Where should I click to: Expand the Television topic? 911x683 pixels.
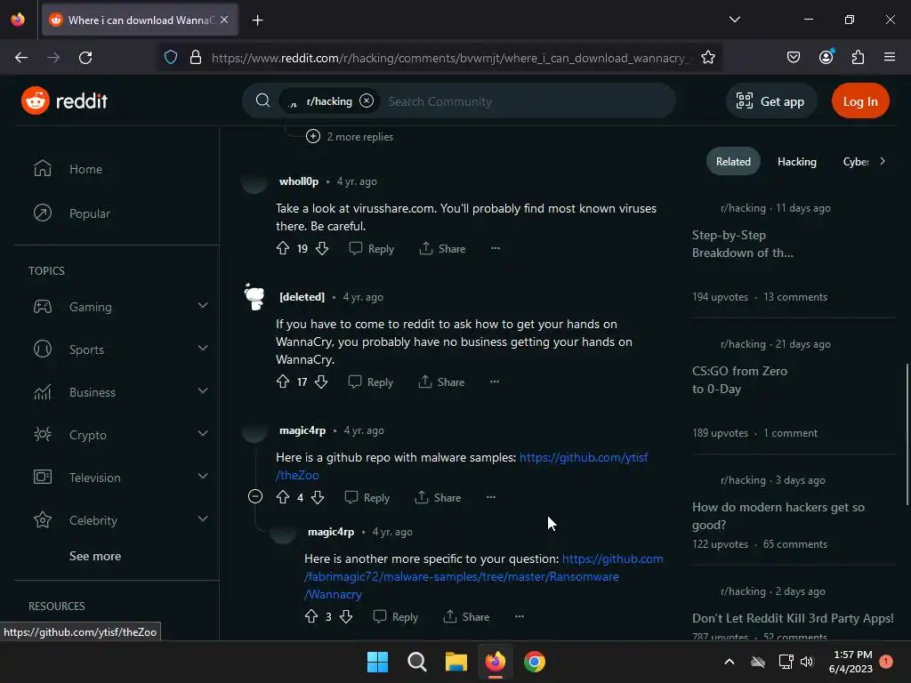pyautogui.click(x=203, y=477)
